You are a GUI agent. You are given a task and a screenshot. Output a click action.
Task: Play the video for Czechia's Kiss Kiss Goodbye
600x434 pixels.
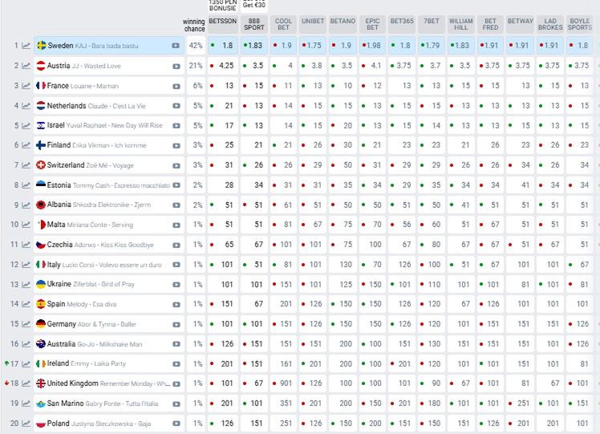coord(176,245)
